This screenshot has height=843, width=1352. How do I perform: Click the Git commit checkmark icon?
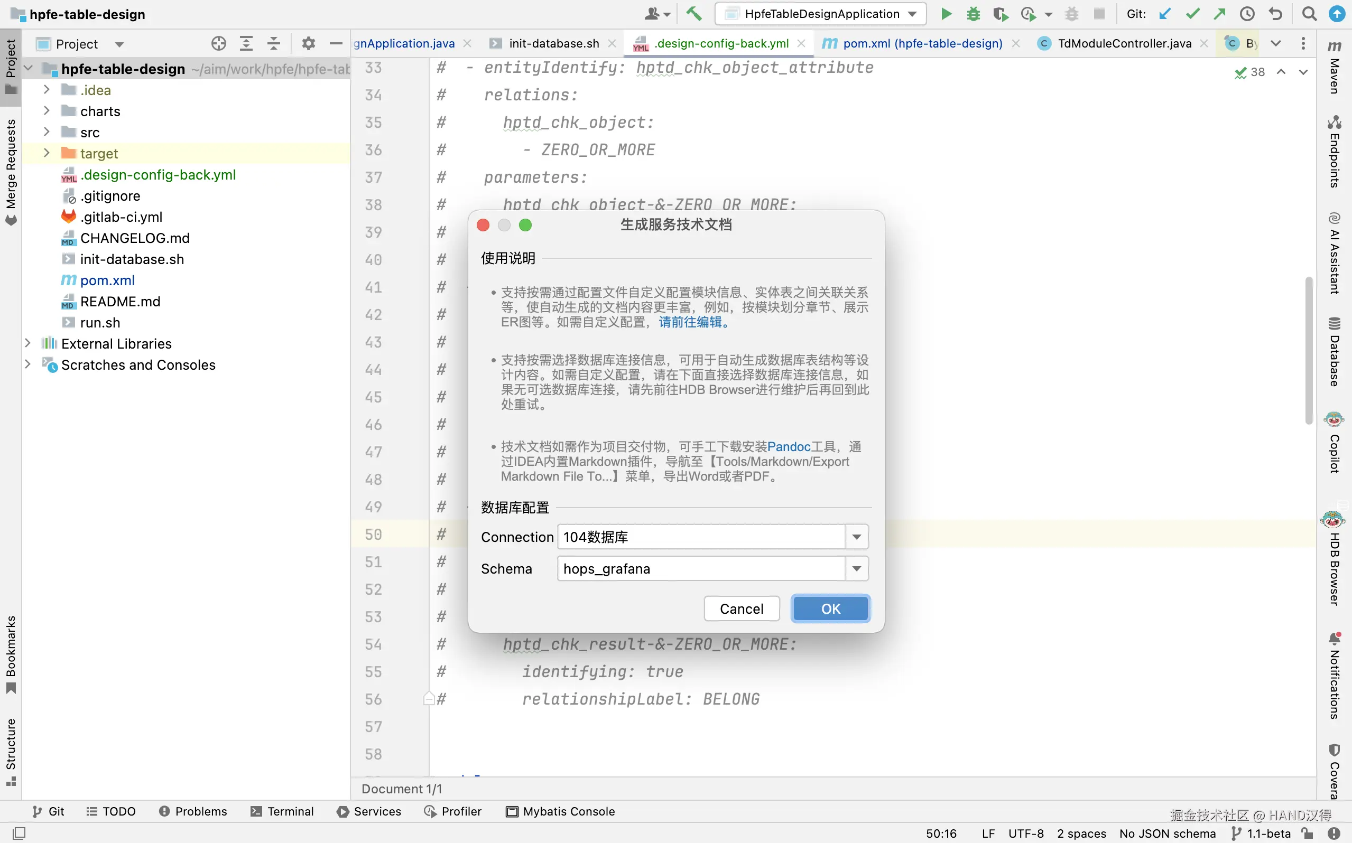pos(1192,14)
